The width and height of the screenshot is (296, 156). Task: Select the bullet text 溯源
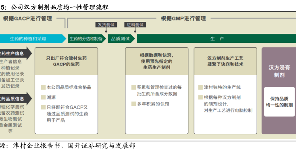coord(51,97)
